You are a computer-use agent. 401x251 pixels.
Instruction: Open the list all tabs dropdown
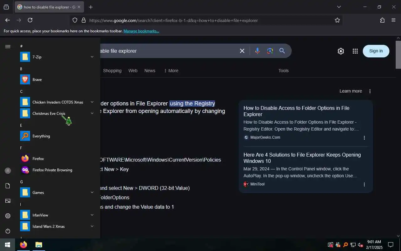339,7
